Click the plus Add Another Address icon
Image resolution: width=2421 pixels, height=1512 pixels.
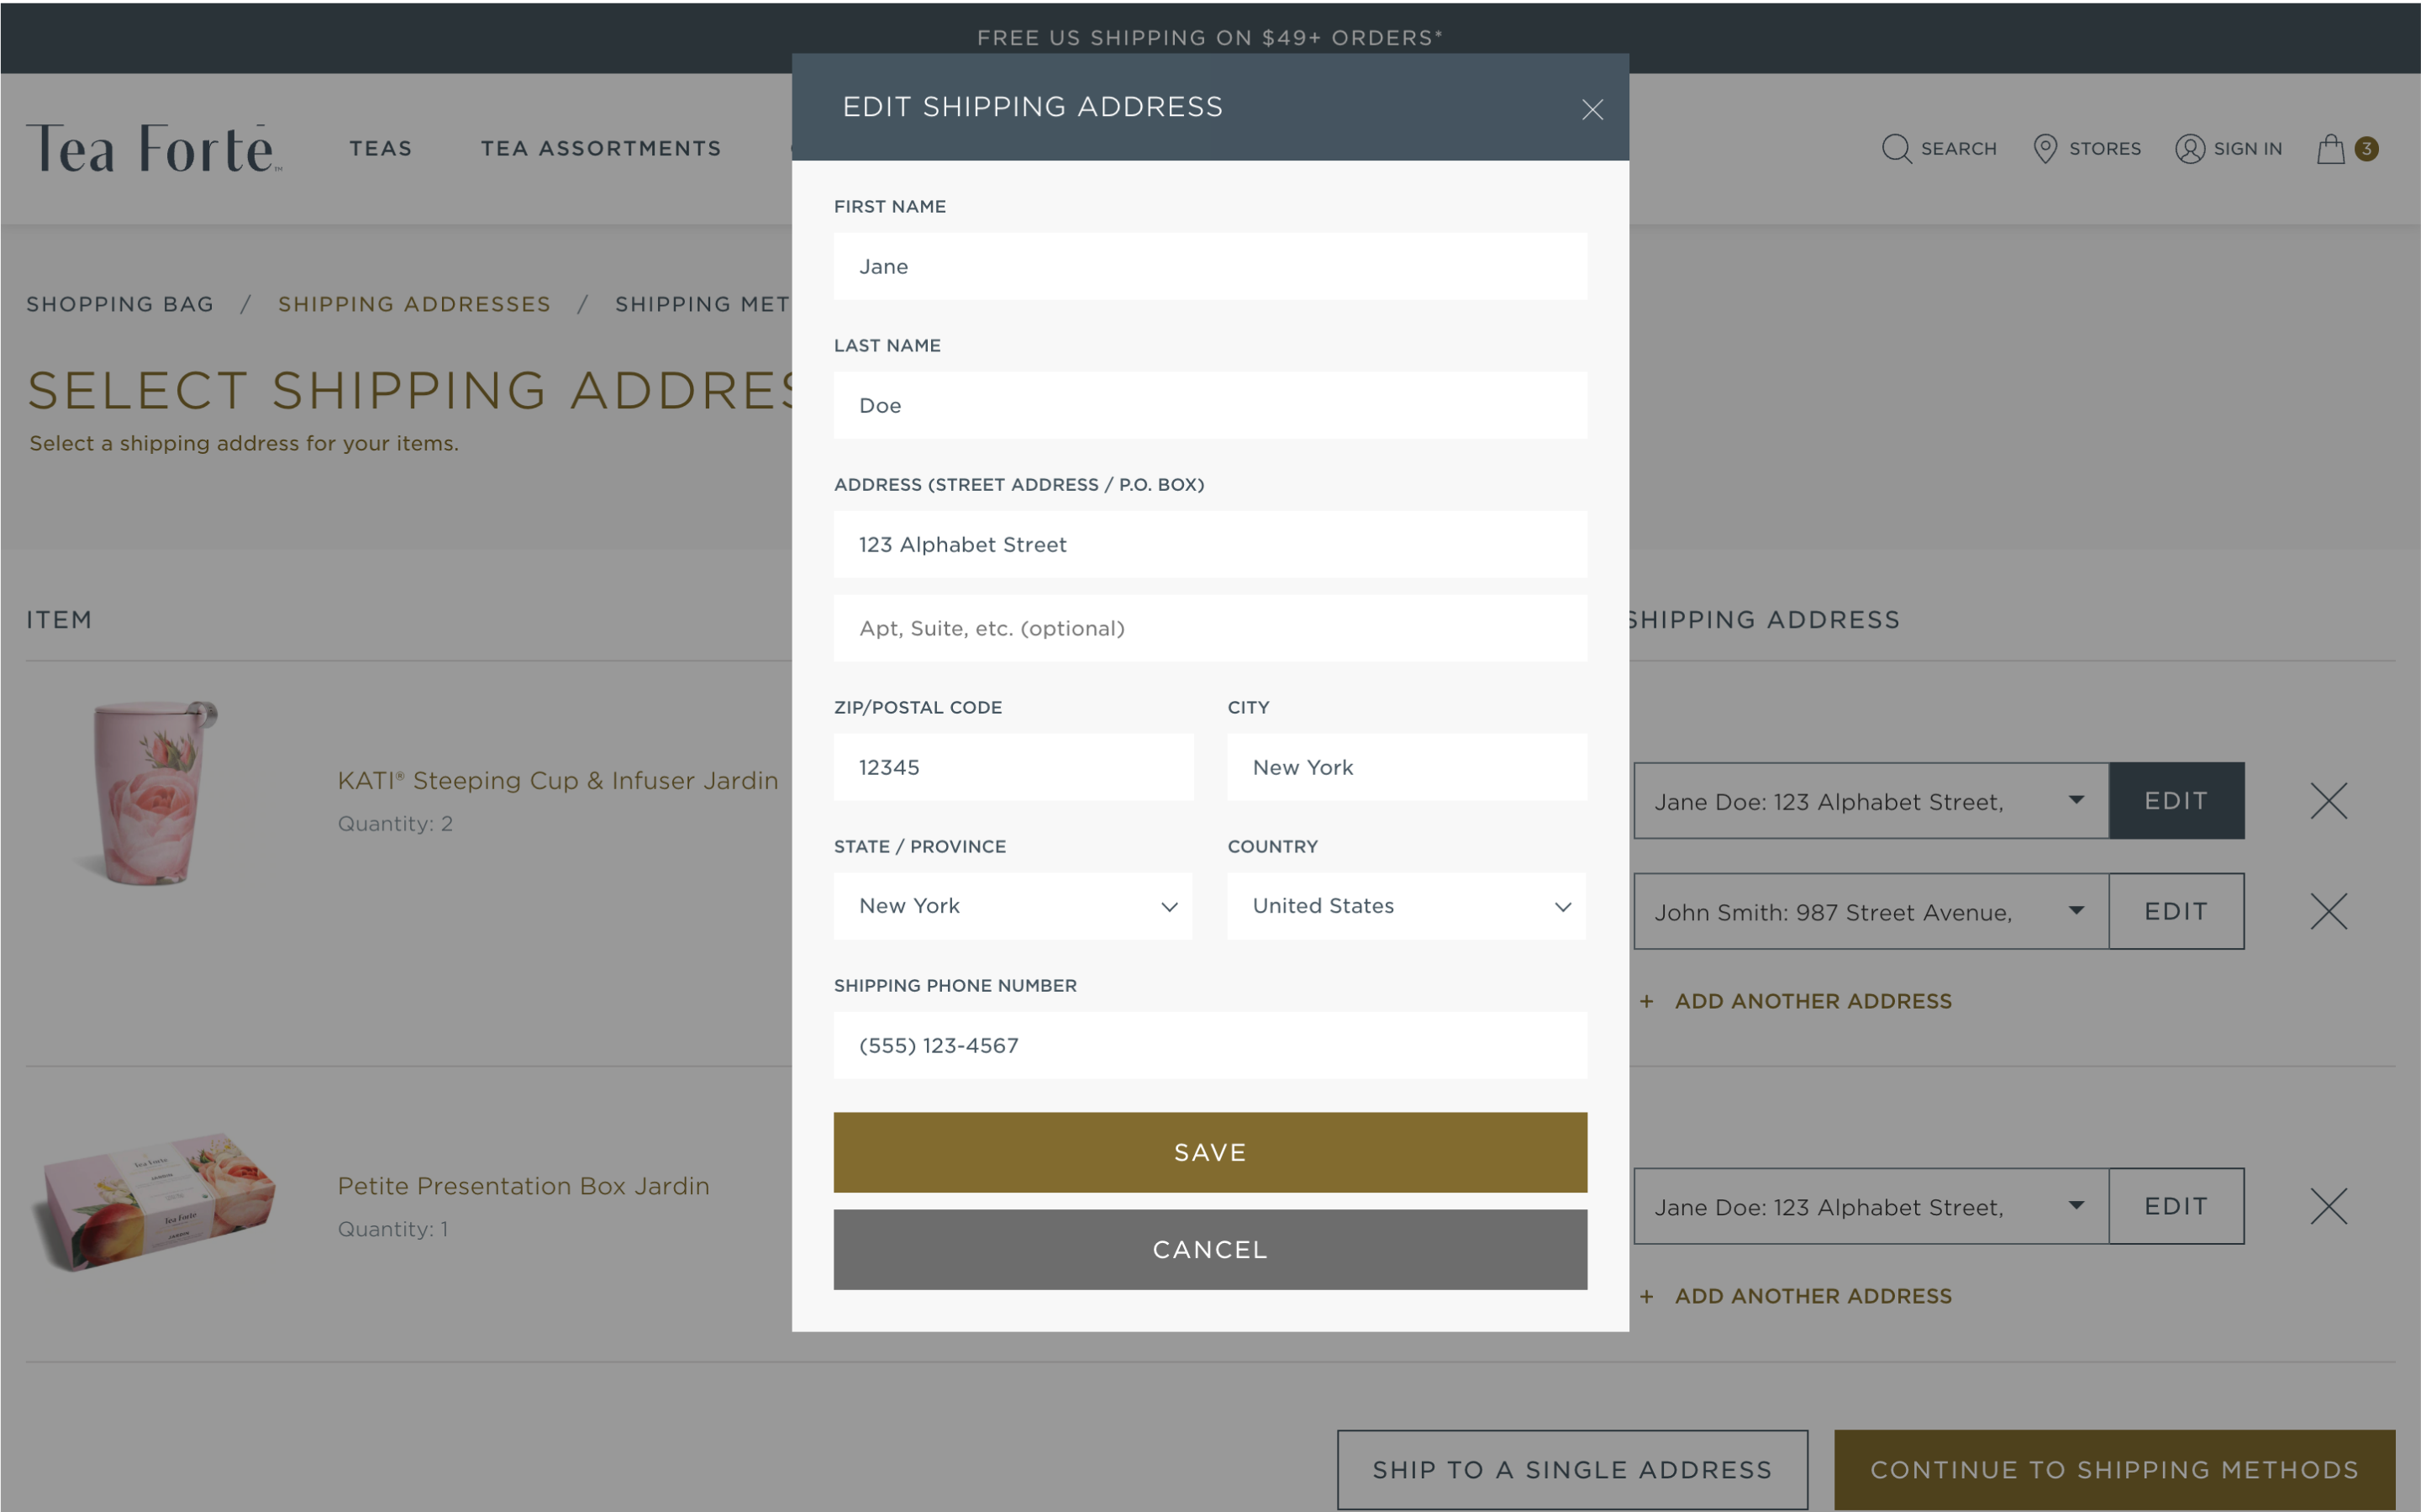(x=1646, y=1000)
